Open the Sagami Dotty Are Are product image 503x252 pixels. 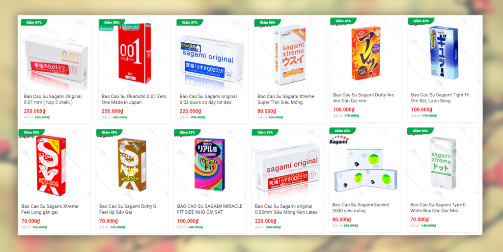(365, 54)
